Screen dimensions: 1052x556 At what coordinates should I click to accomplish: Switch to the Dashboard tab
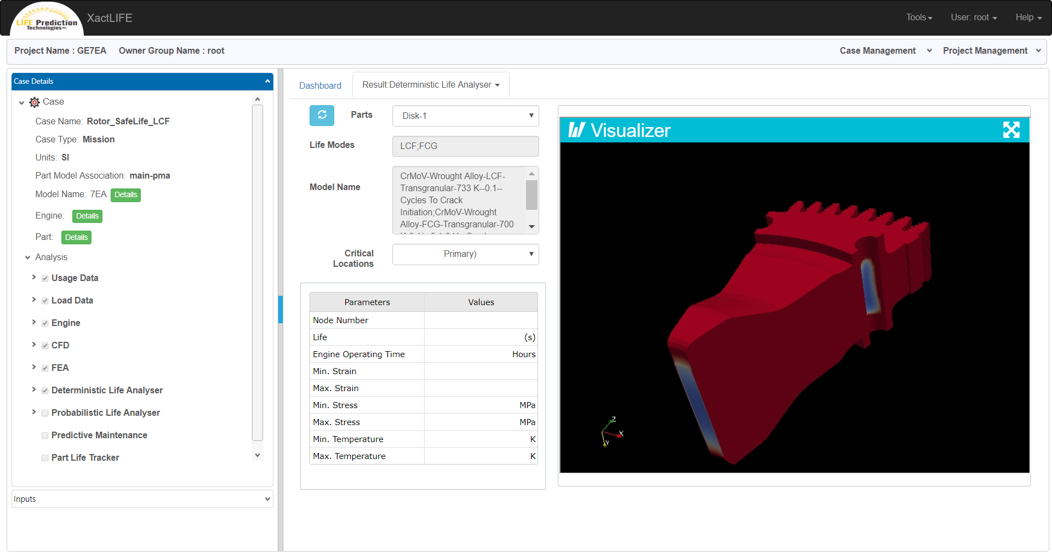320,85
